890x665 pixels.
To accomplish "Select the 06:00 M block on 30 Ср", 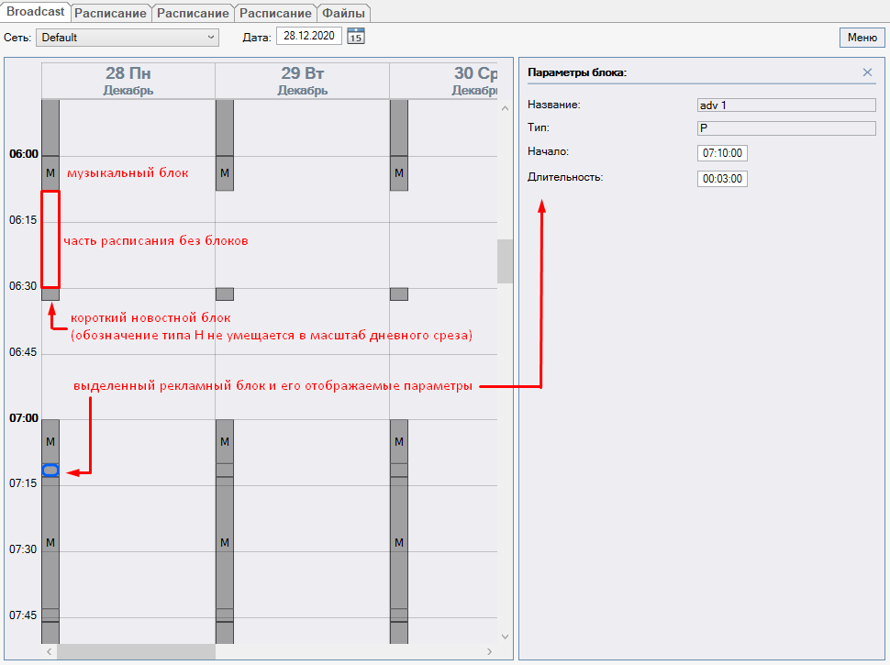I will (399, 173).
